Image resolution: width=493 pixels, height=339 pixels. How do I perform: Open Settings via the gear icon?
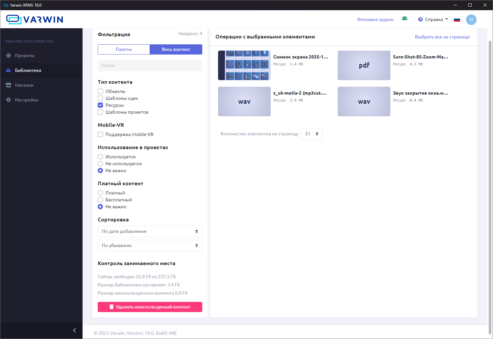9,100
